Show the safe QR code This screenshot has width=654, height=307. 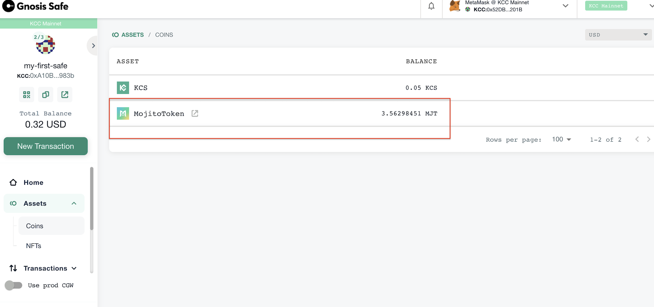(27, 94)
